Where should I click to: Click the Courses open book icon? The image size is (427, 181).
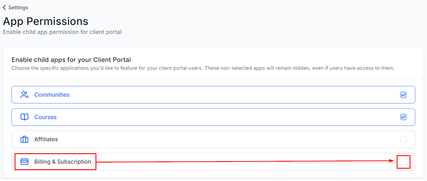24,117
